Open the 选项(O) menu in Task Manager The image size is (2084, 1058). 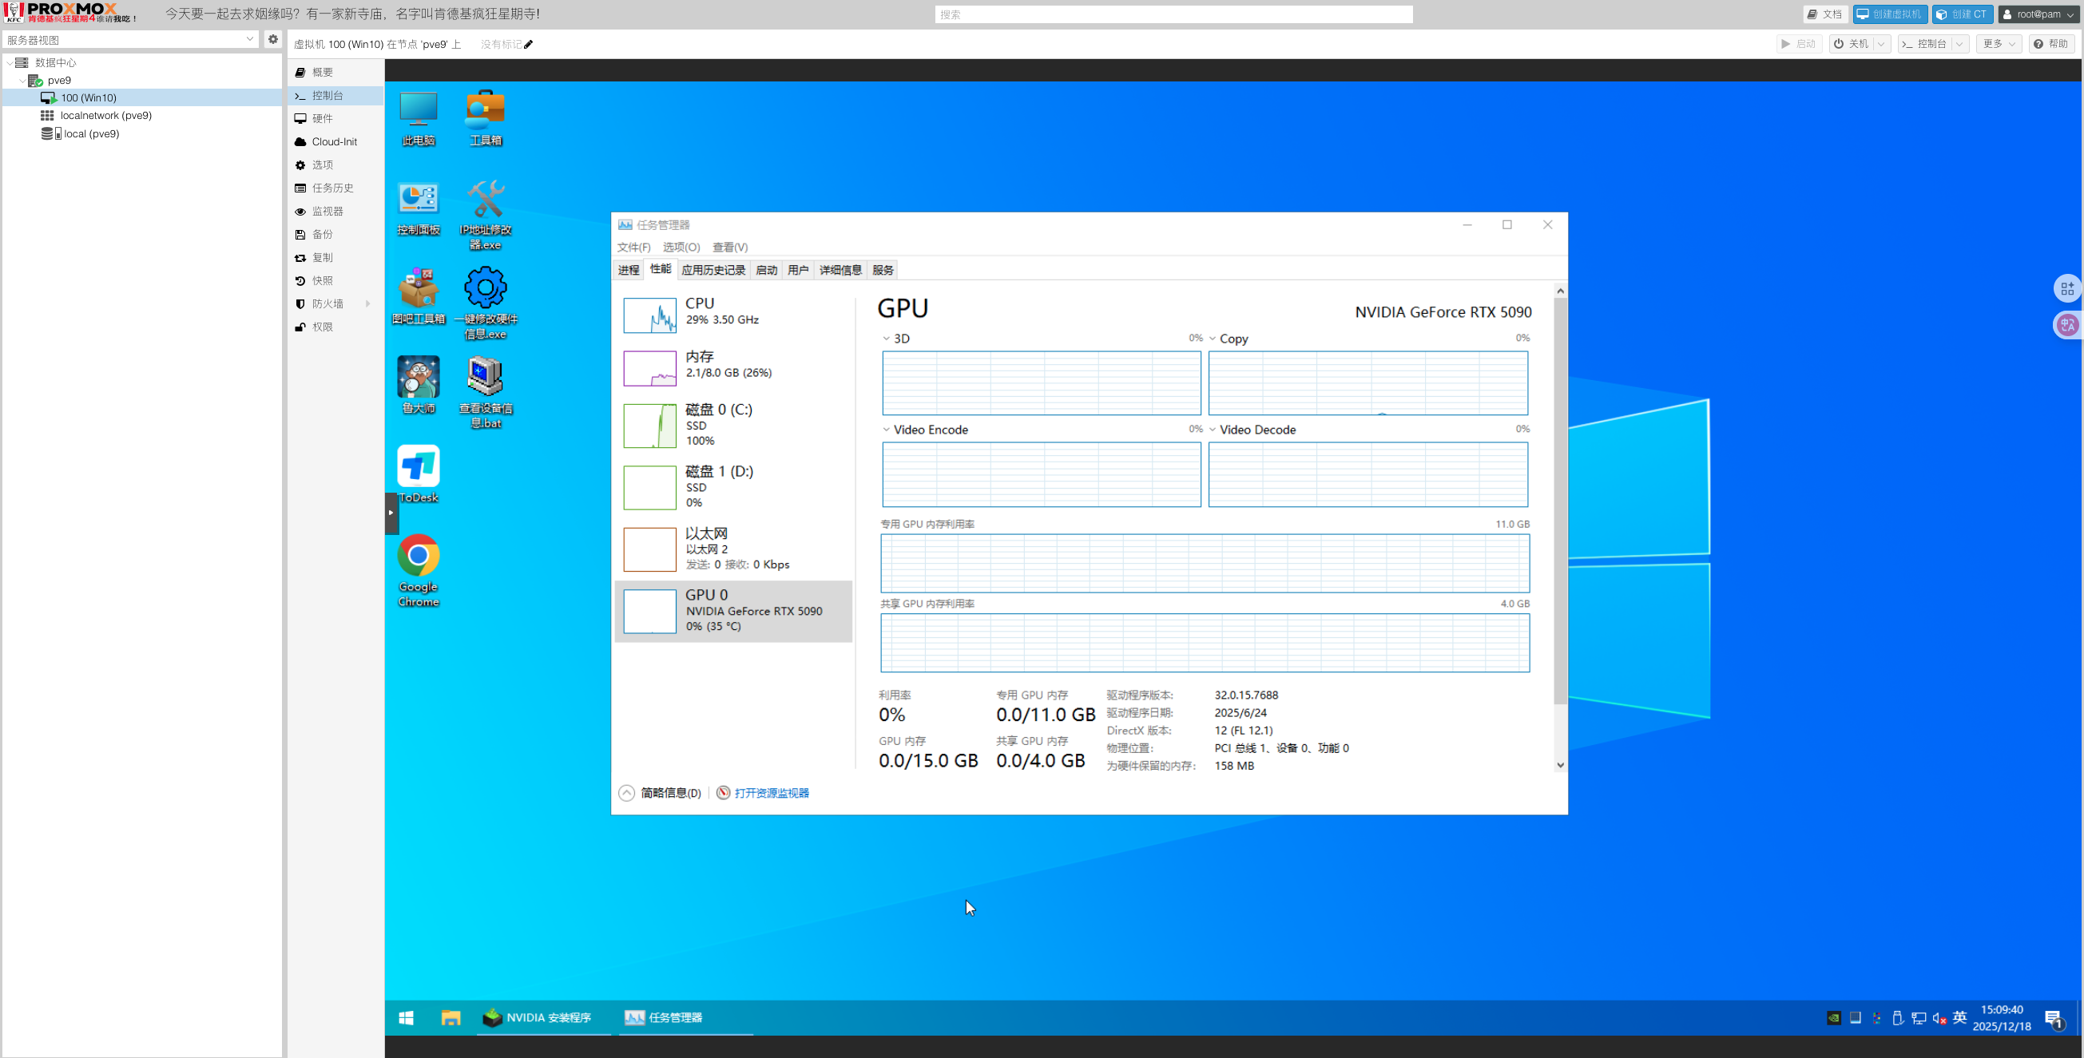(681, 248)
